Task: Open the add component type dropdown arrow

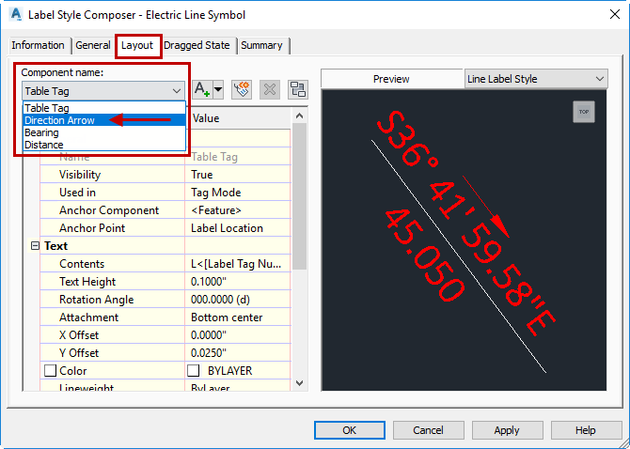Action: tap(218, 89)
